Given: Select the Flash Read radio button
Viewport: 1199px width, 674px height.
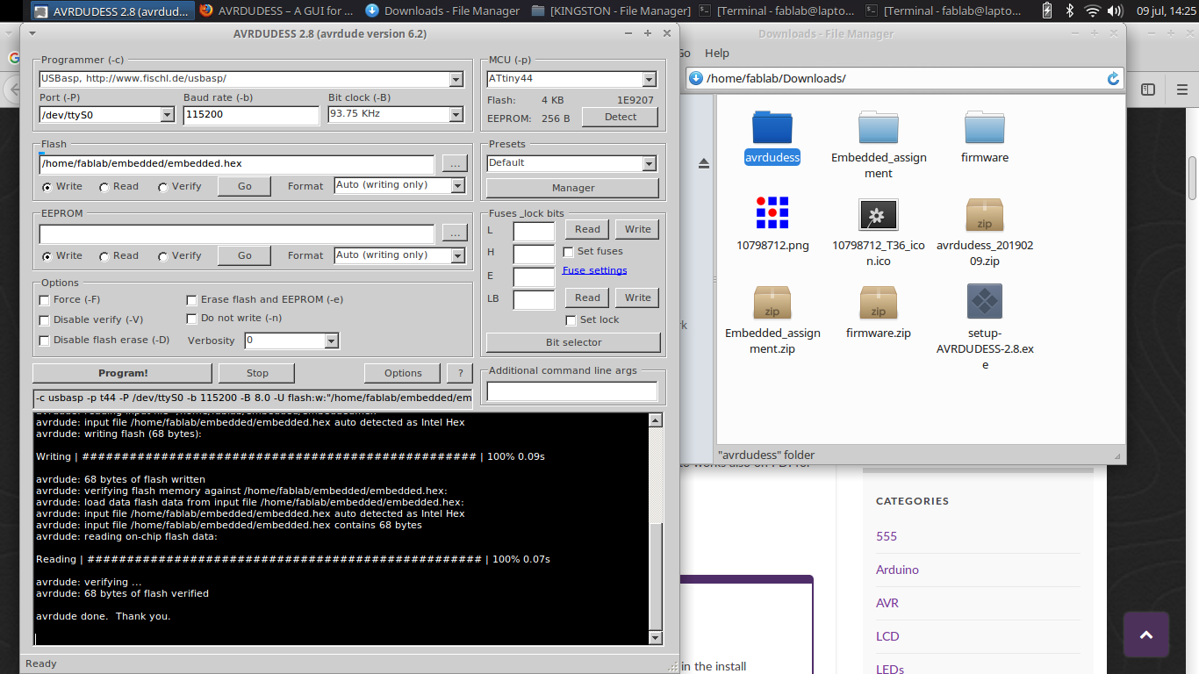Looking at the screenshot, I should coord(104,187).
